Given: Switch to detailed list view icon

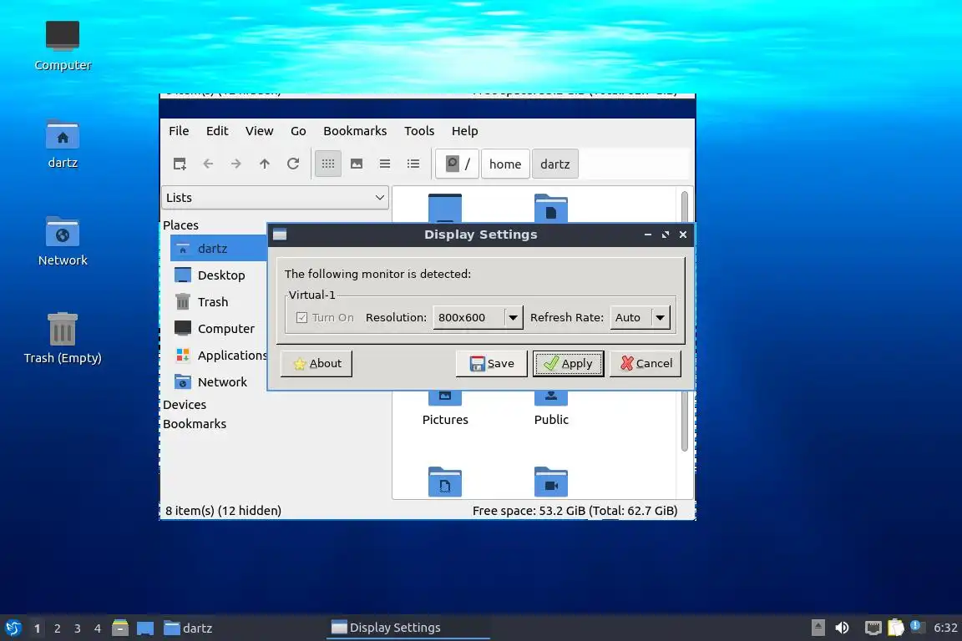Looking at the screenshot, I should tap(413, 164).
